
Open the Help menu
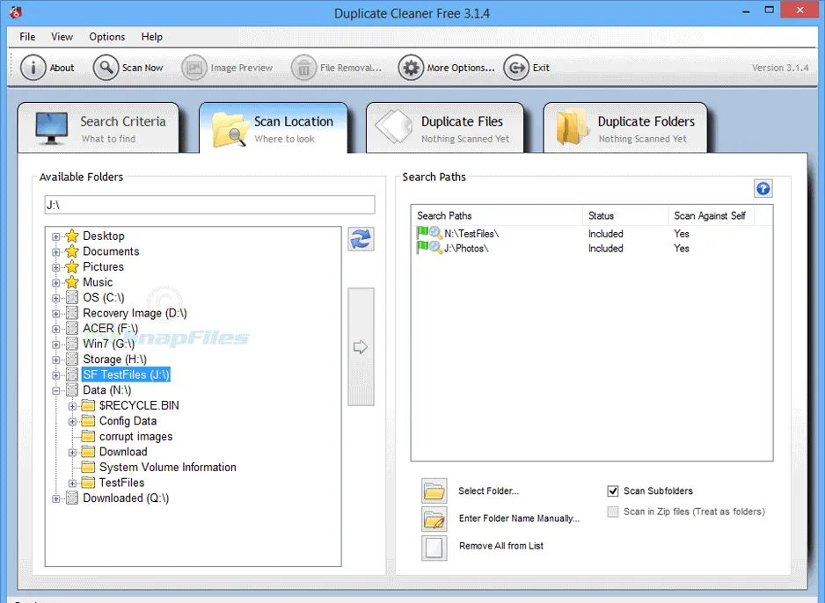pos(151,37)
